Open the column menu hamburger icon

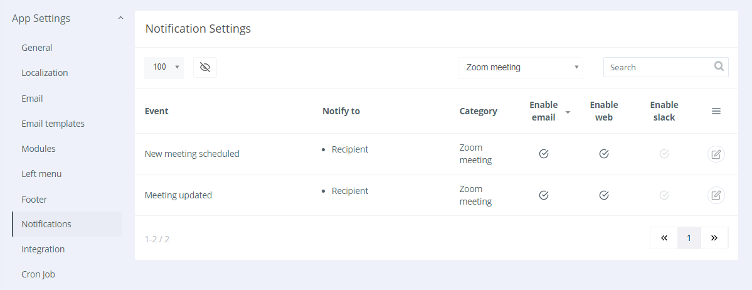coord(716,111)
